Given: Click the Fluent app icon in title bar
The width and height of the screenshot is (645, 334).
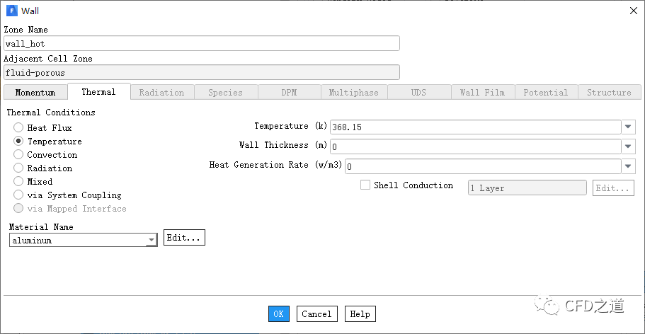Looking at the screenshot, I should coord(11,11).
